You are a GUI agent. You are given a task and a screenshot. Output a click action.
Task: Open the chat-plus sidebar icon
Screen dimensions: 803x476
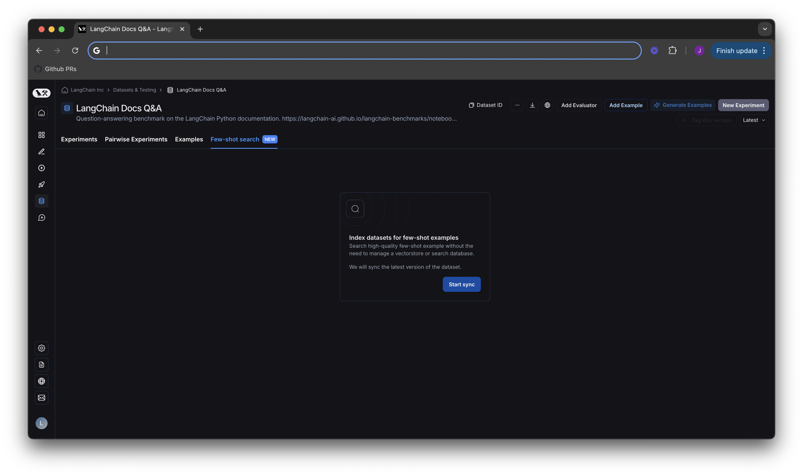tap(41, 218)
